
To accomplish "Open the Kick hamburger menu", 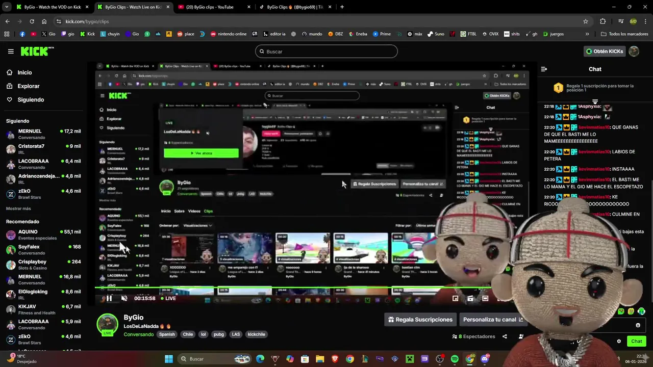I will [x=11, y=51].
